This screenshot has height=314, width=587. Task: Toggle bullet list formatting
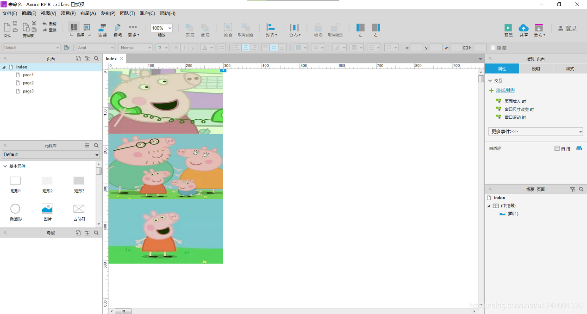[222, 48]
